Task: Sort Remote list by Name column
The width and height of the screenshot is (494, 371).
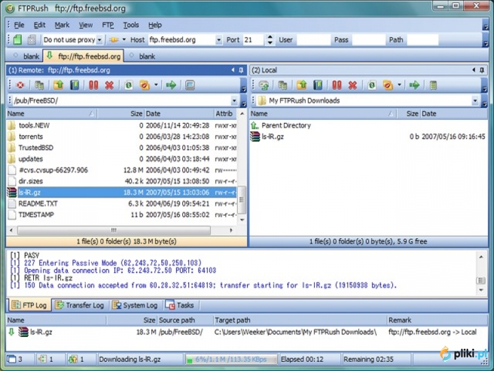Action: [51, 114]
